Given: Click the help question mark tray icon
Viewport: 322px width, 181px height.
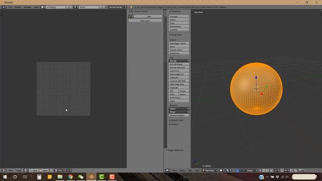Looking at the screenshot, I should pos(261,177).
